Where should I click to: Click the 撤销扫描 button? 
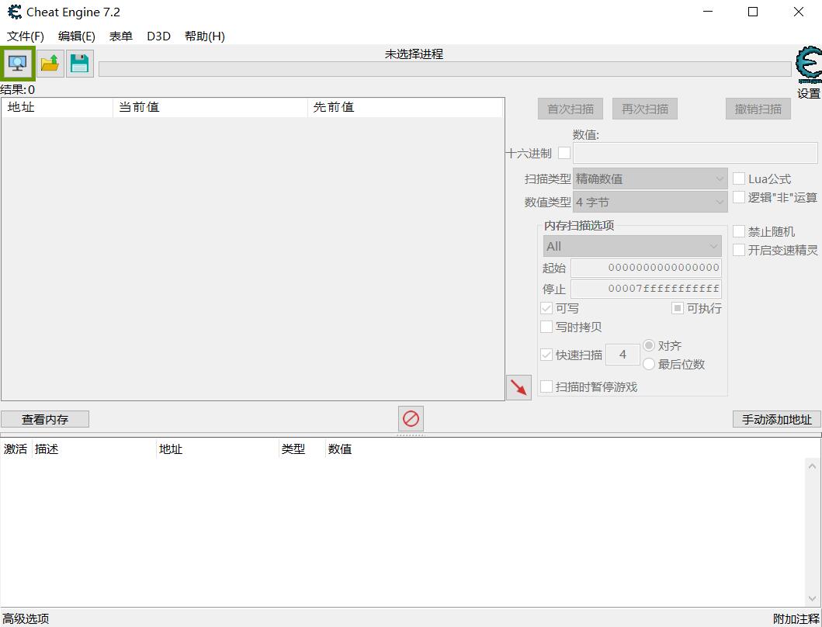[758, 109]
